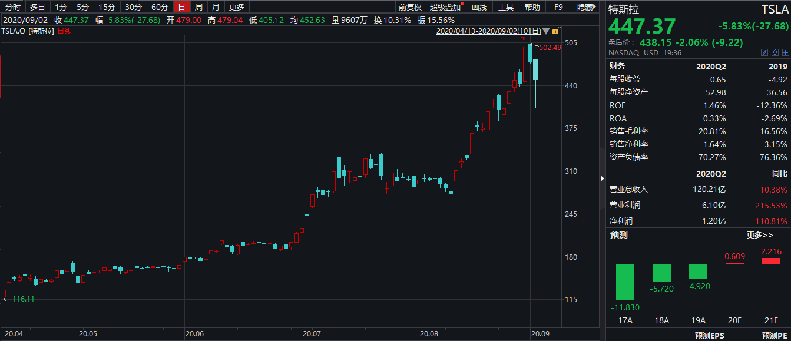The image size is (791, 341).
Task: Open the date range dropdown triangle
Action: [546, 31]
